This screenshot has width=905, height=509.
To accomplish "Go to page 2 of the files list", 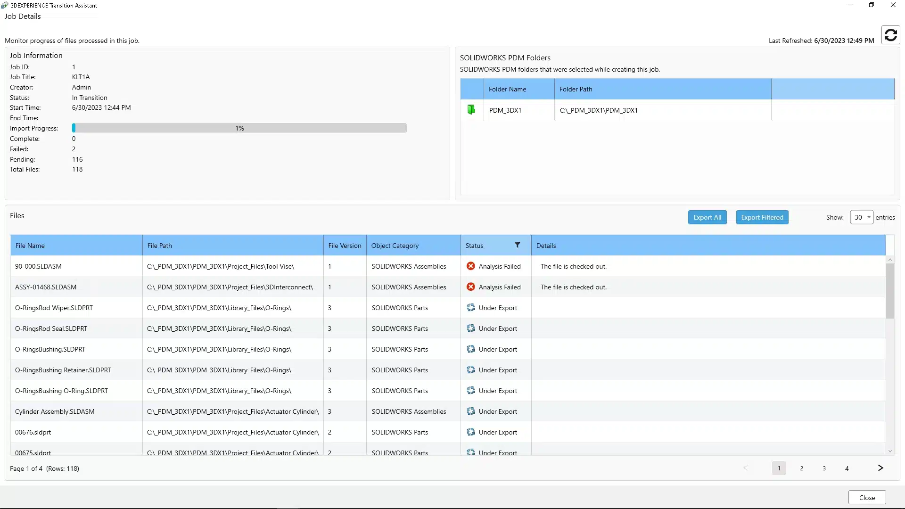I will tap(802, 468).
